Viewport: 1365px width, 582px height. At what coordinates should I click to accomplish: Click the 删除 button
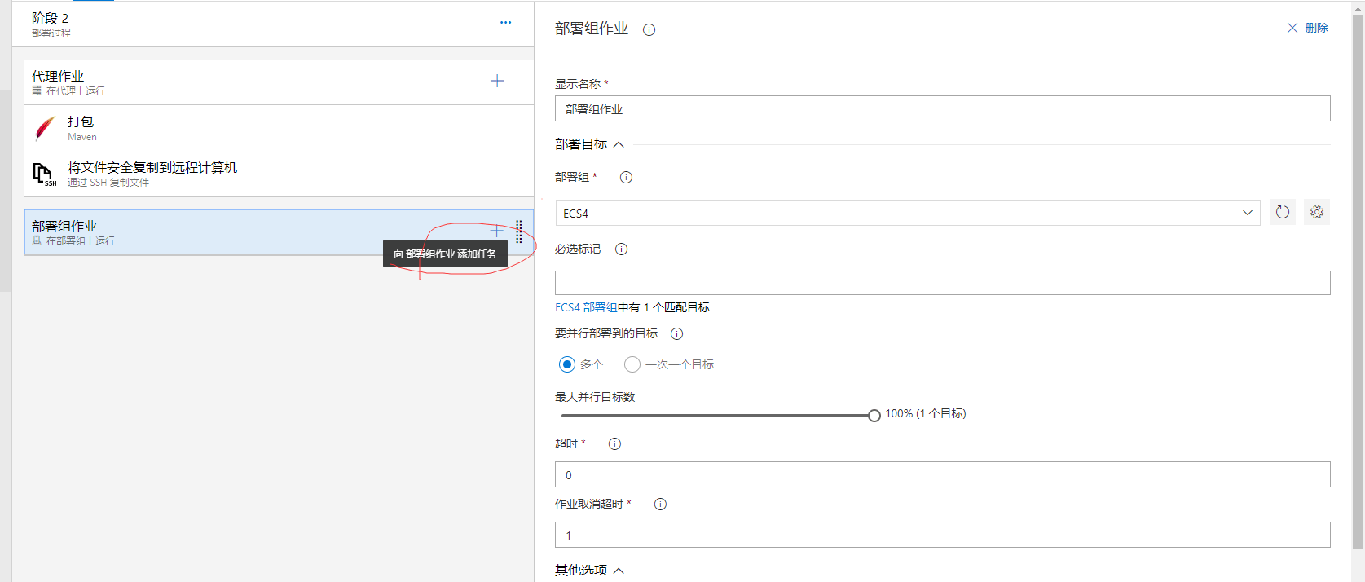pos(1308,28)
